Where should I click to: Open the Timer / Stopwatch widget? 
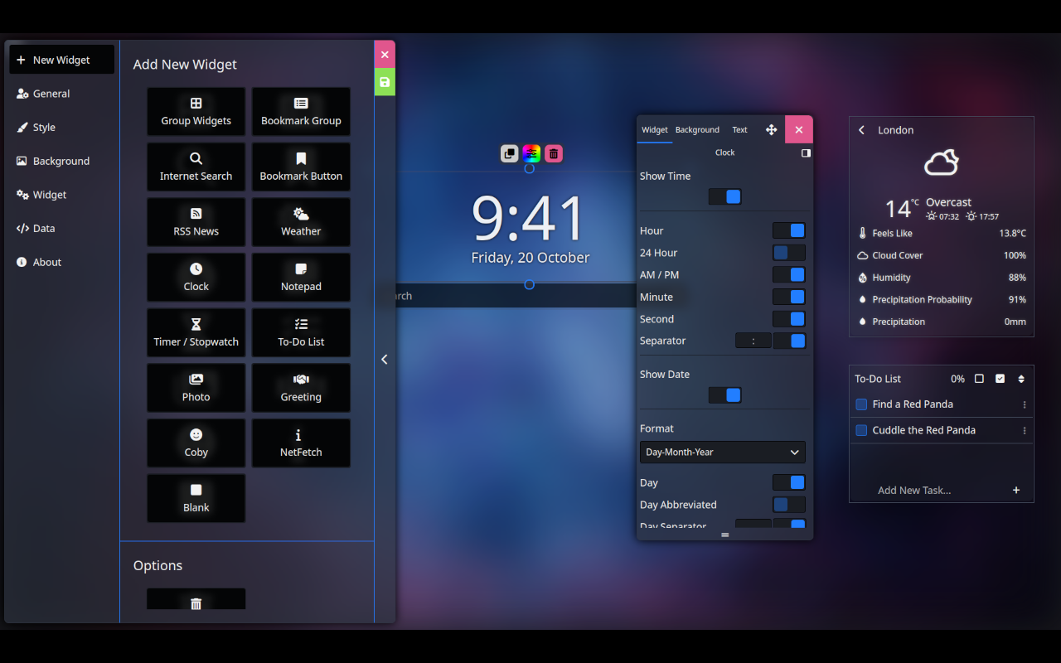click(196, 332)
